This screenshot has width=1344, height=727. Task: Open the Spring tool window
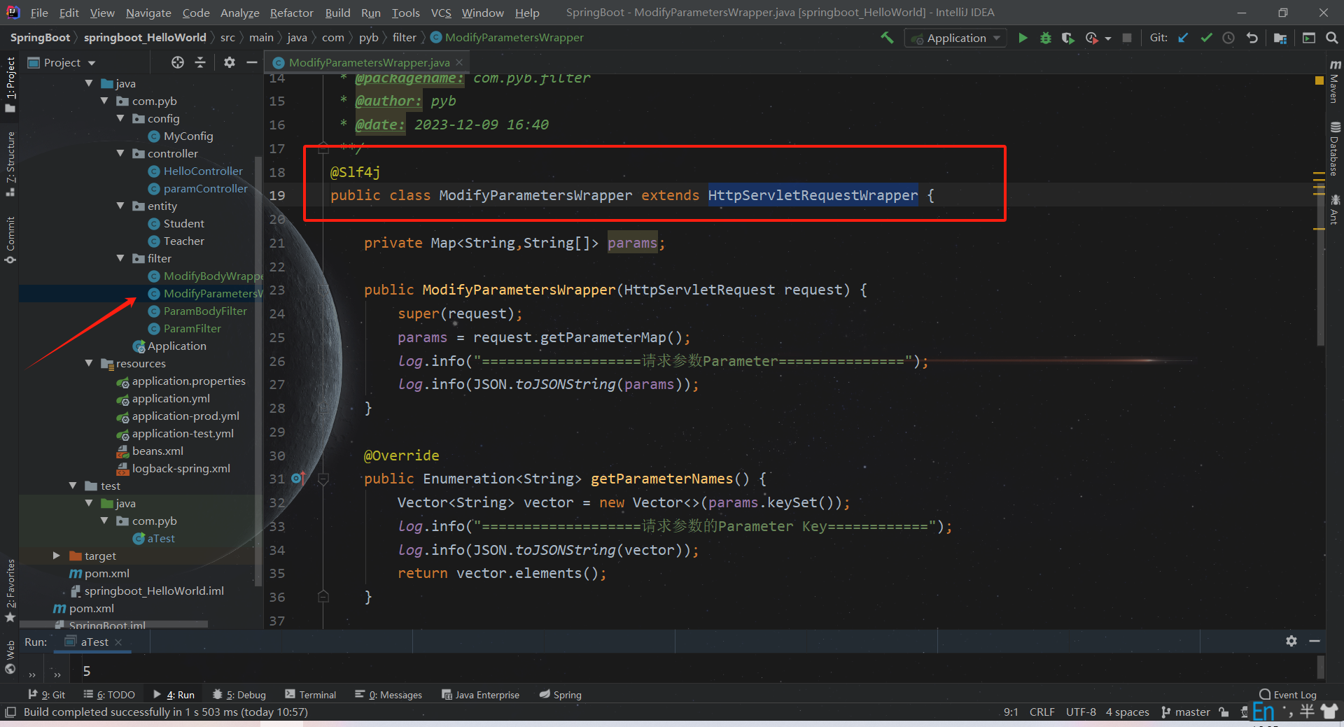tap(561, 695)
